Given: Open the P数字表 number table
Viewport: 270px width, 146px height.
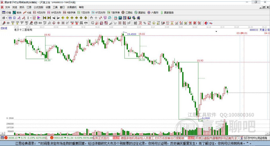Looking at the screenshot, I should [x=69, y=13].
